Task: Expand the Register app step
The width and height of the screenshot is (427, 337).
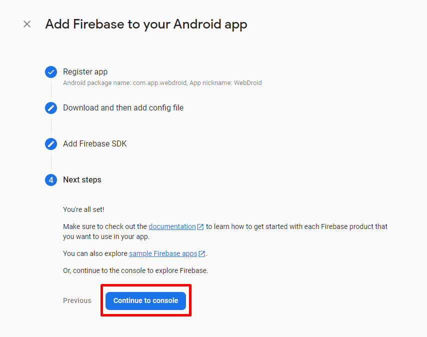Action: coord(85,72)
